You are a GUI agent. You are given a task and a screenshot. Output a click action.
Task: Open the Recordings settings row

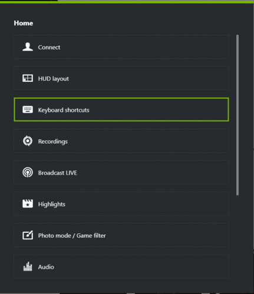point(121,141)
